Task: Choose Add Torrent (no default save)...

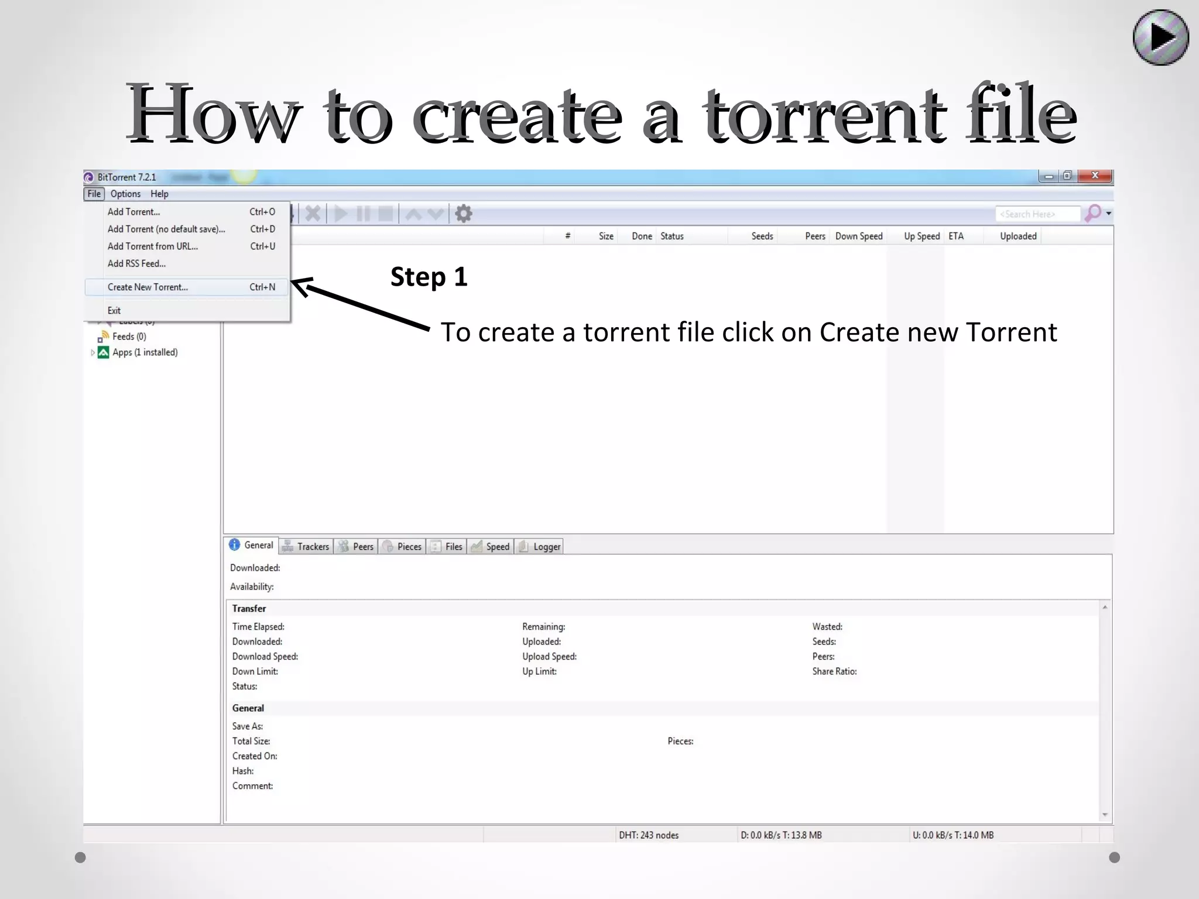Action: [x=187, y=229]
